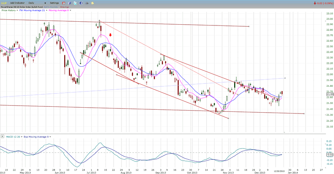Share chart via Twitter icon
Screen dimensions: 334x174
[75, 3]
